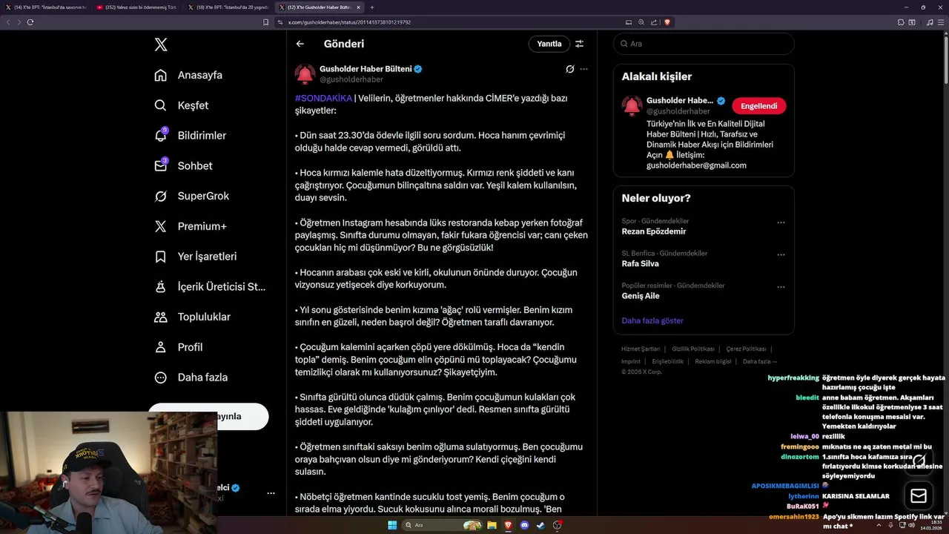The width and height of the screenshot is (949, 534).
Task: Open the browser hamburger menu
Action: [x=942, y=22]
